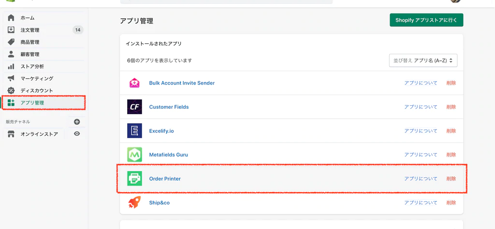This screenshot has width=495, height=229.
Task: Open the Bulk Account Invite Sender link
Action: click(x=182, y=83)
